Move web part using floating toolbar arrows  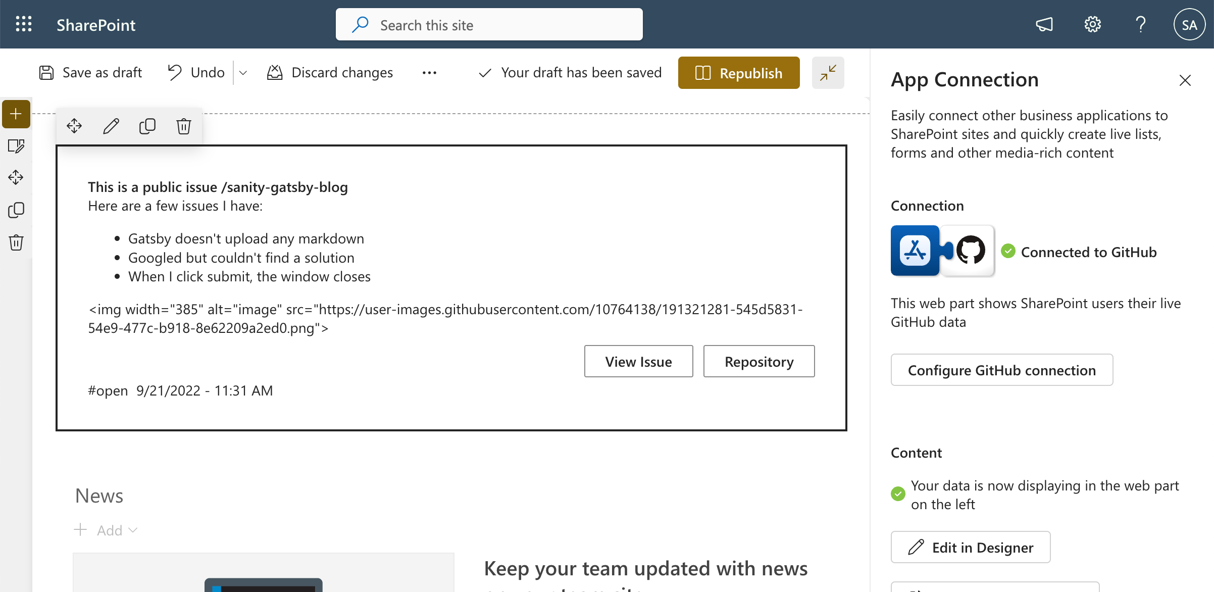point(74,126)
